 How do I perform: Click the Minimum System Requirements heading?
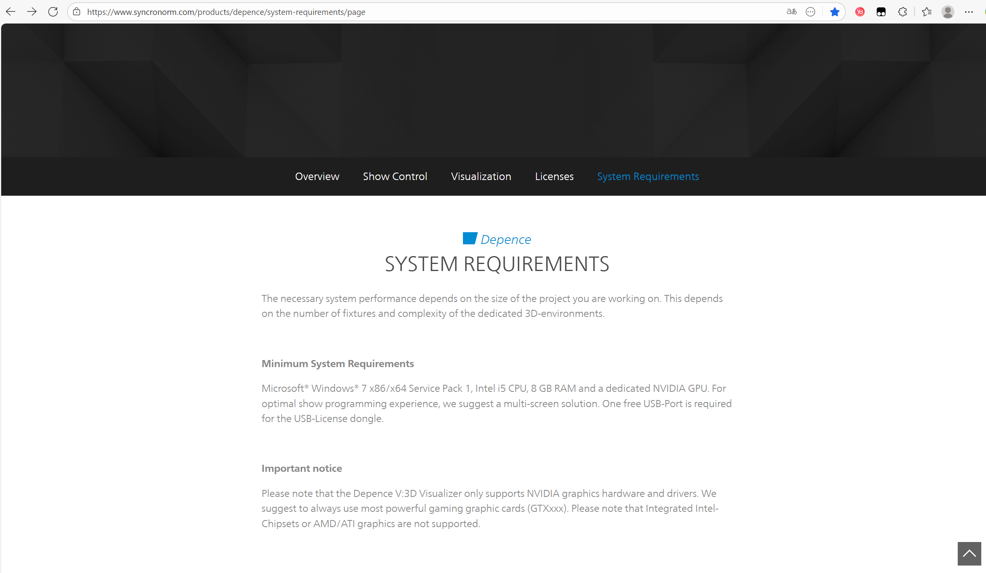(338, 364)
